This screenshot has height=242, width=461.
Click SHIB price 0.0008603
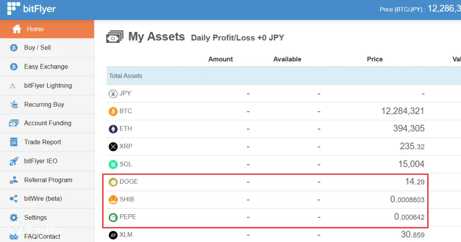click(x=407, y=199)
